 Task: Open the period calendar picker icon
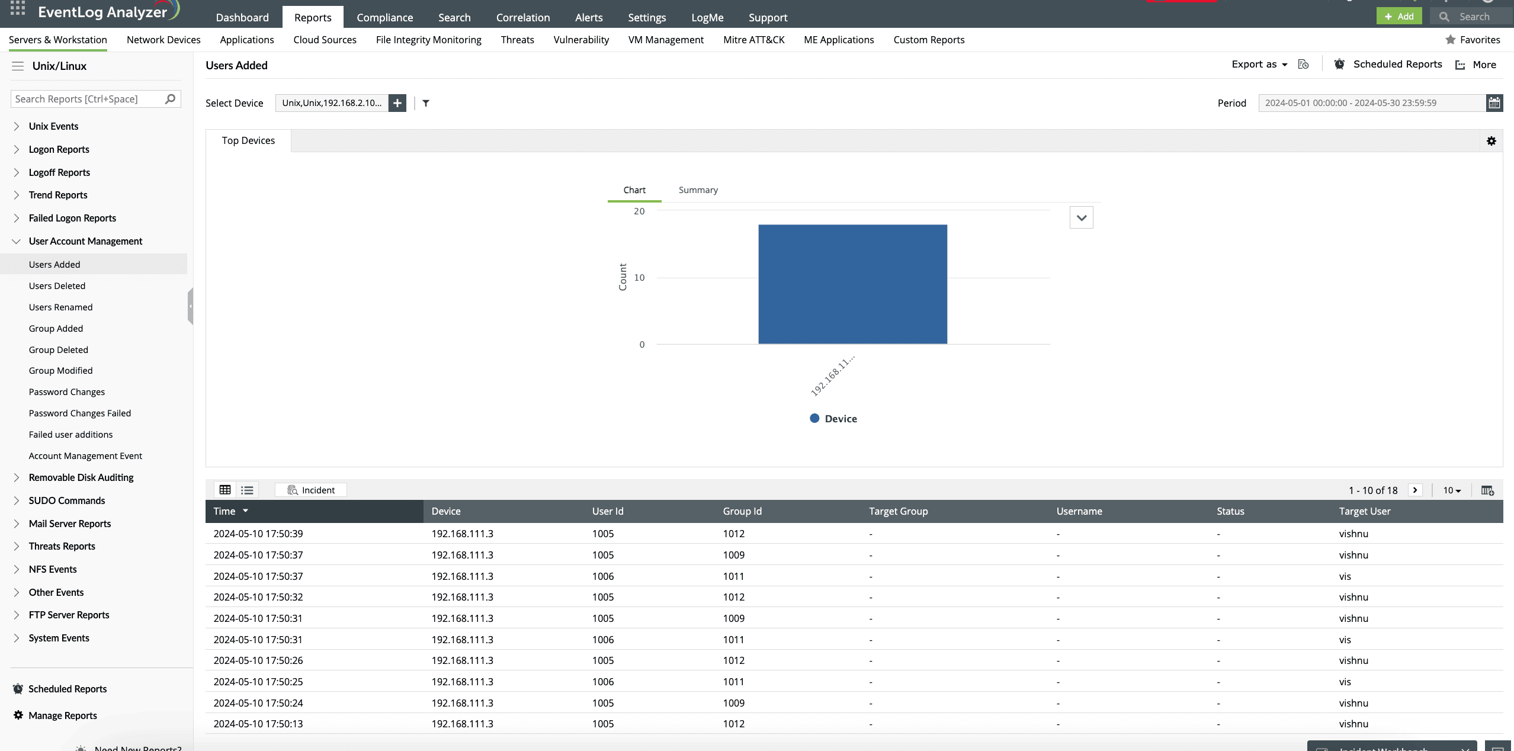tap(1494, 103)
